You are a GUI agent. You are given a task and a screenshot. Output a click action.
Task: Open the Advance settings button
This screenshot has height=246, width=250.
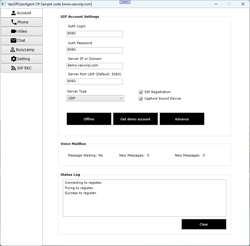pos(182,119)
